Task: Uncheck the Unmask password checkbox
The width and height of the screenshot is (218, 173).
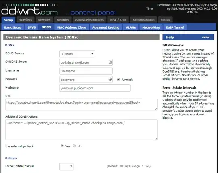Action: pos(118,79)
